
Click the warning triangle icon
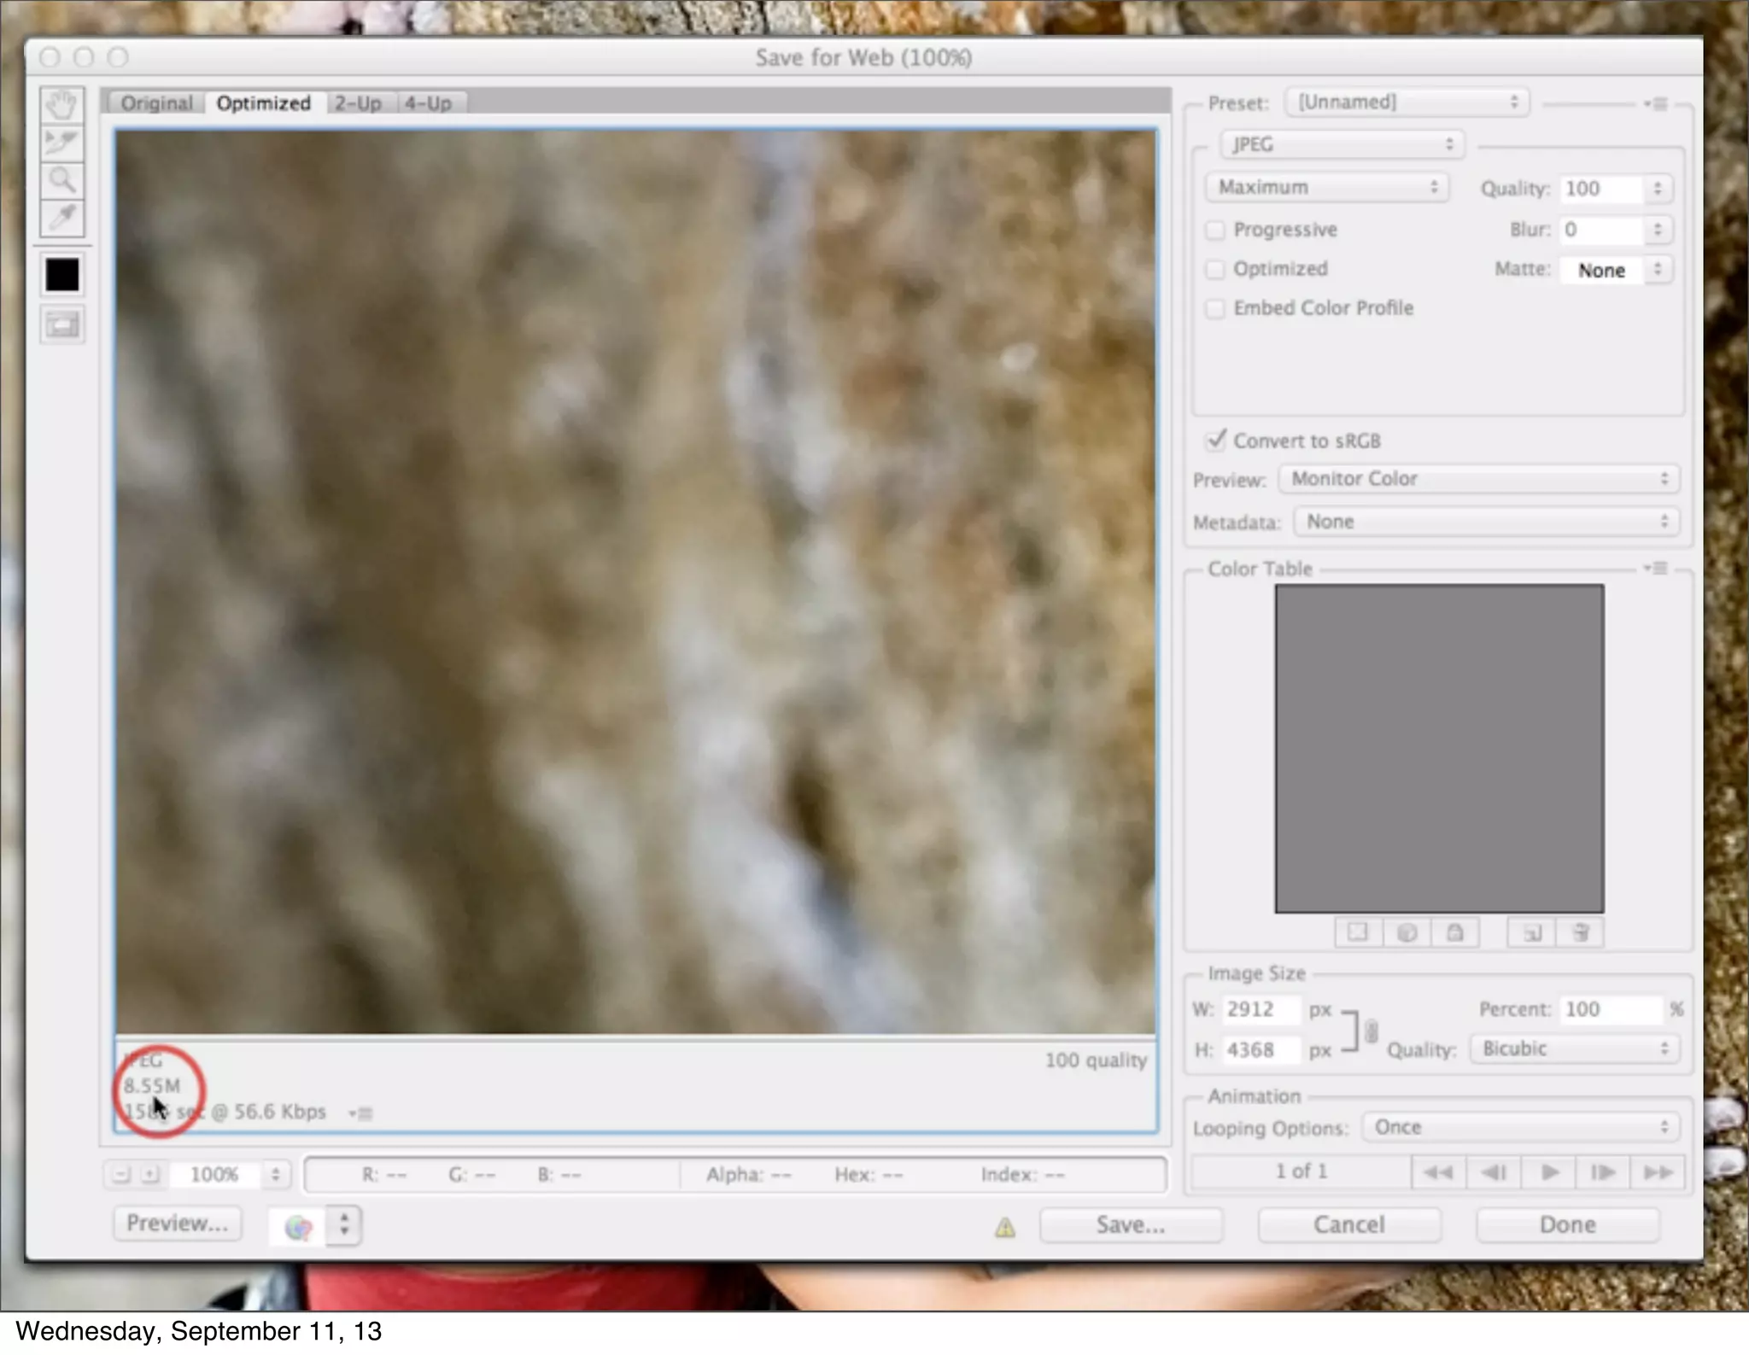(1005, 1228)
